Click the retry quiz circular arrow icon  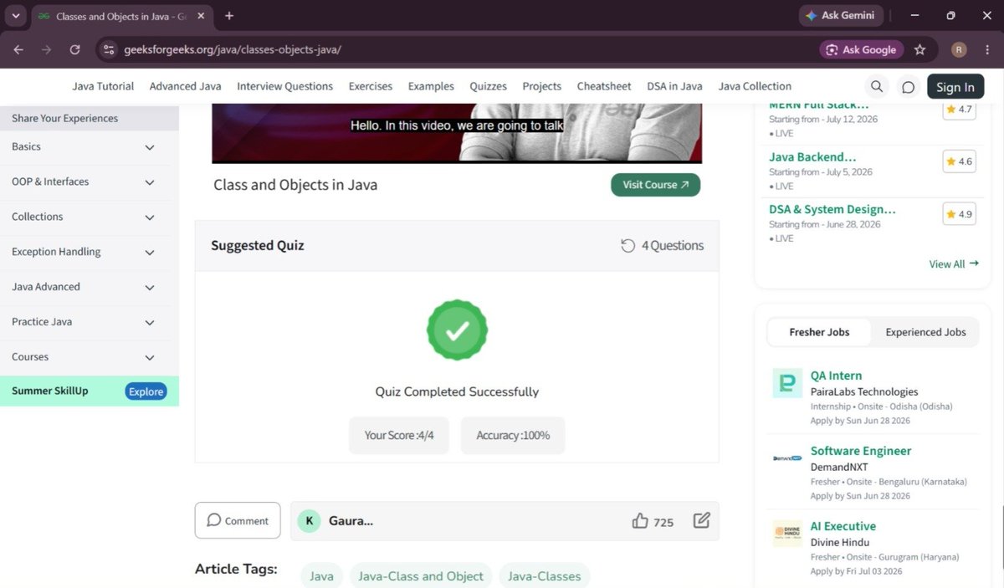627,246
